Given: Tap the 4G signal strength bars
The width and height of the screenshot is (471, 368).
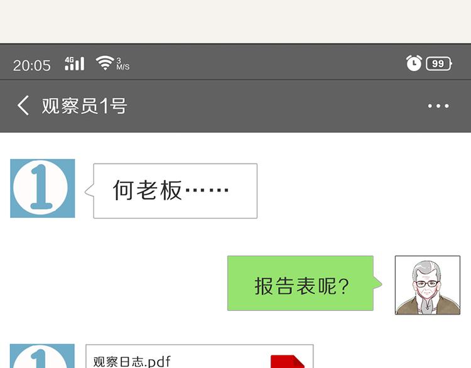Looking at the screenshot, I should (x=75, y=63).
